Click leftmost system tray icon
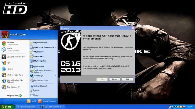This screenshot has height=109, width=195. (170, 107)
